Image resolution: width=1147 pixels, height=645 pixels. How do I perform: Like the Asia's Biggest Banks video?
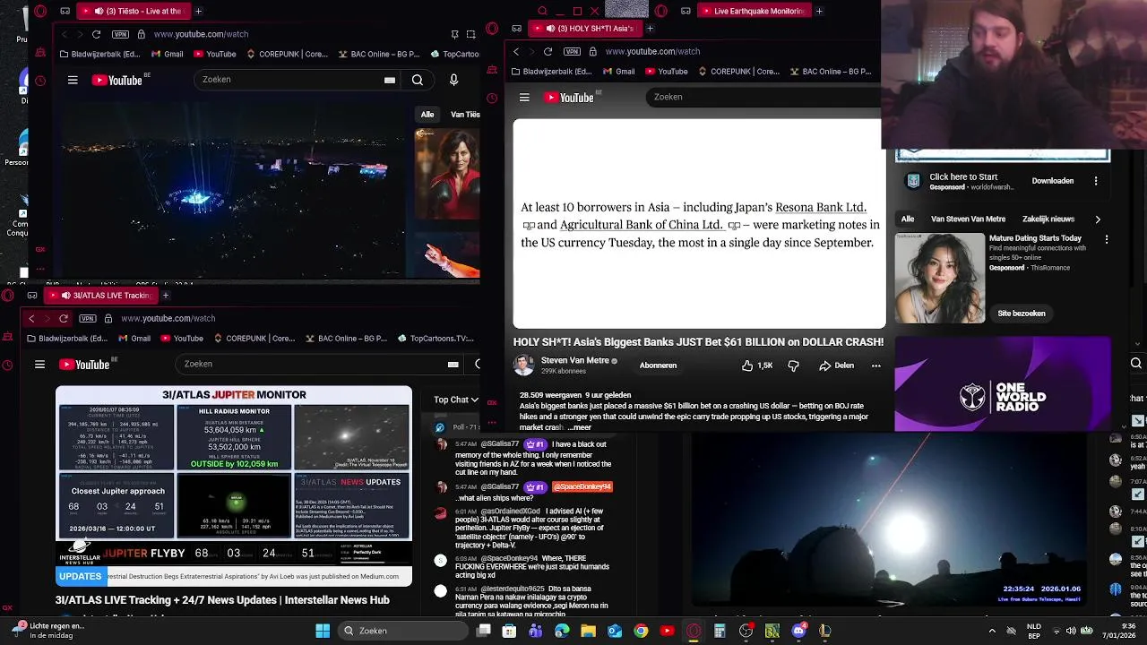756,365
